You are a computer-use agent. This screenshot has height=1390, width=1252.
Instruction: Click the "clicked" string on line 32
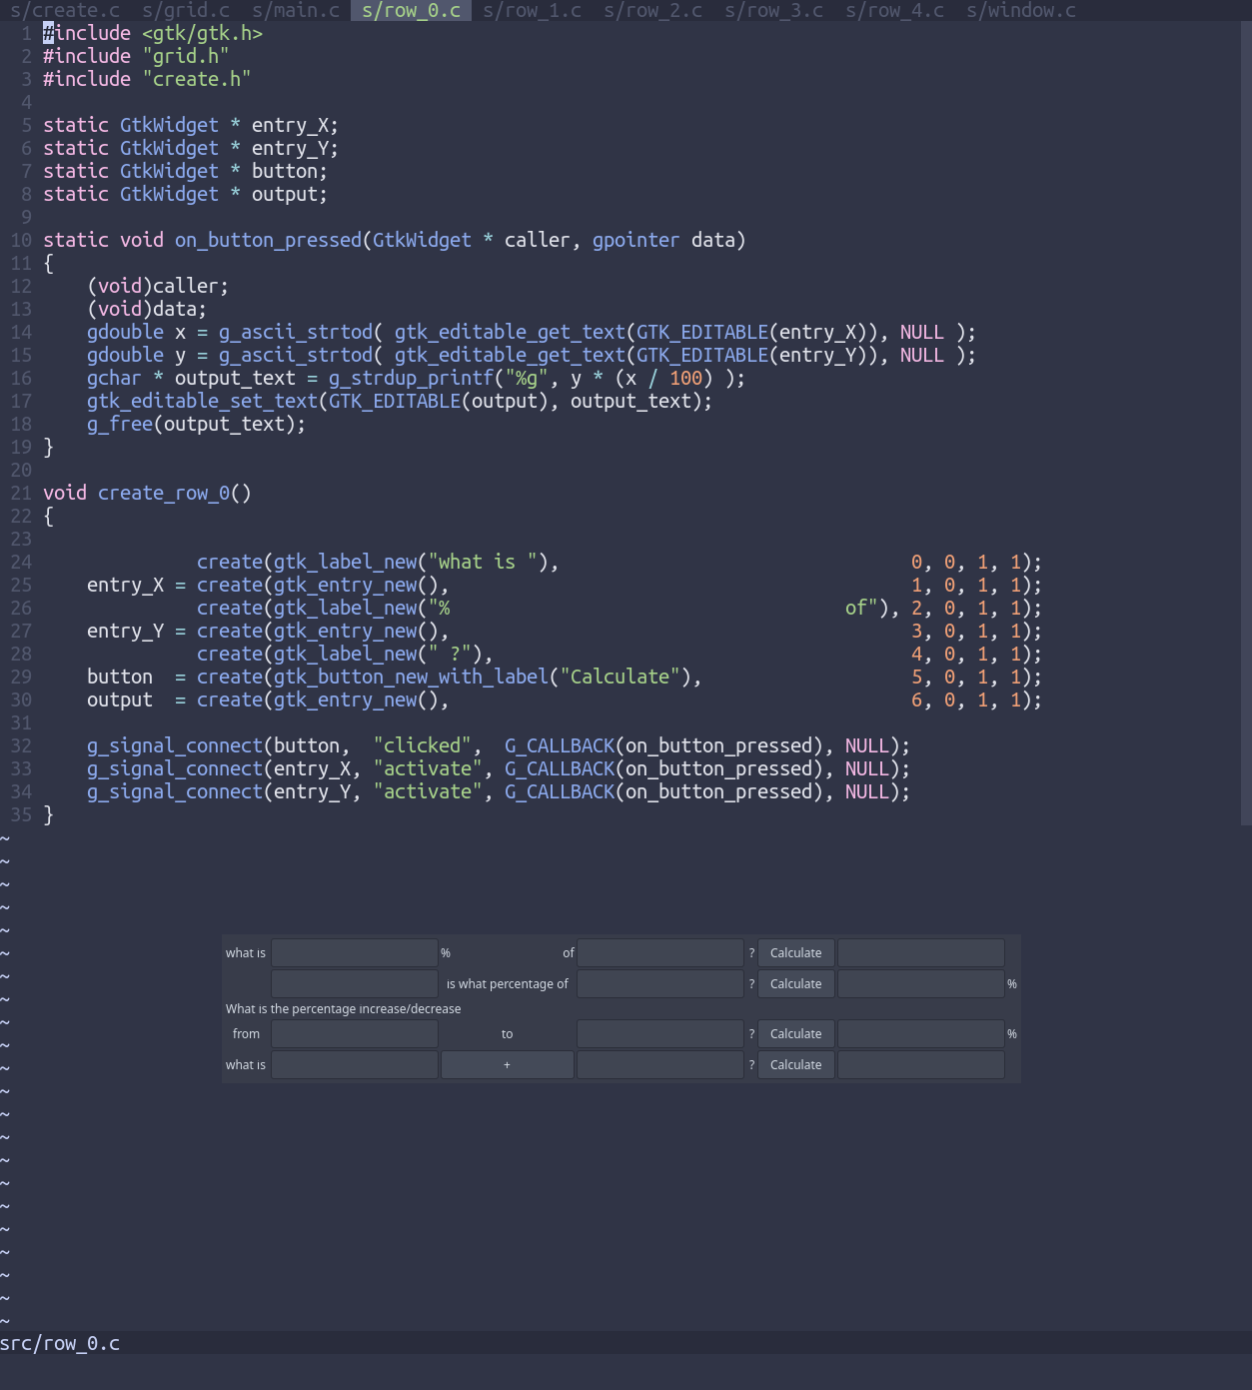coord(422,745)
